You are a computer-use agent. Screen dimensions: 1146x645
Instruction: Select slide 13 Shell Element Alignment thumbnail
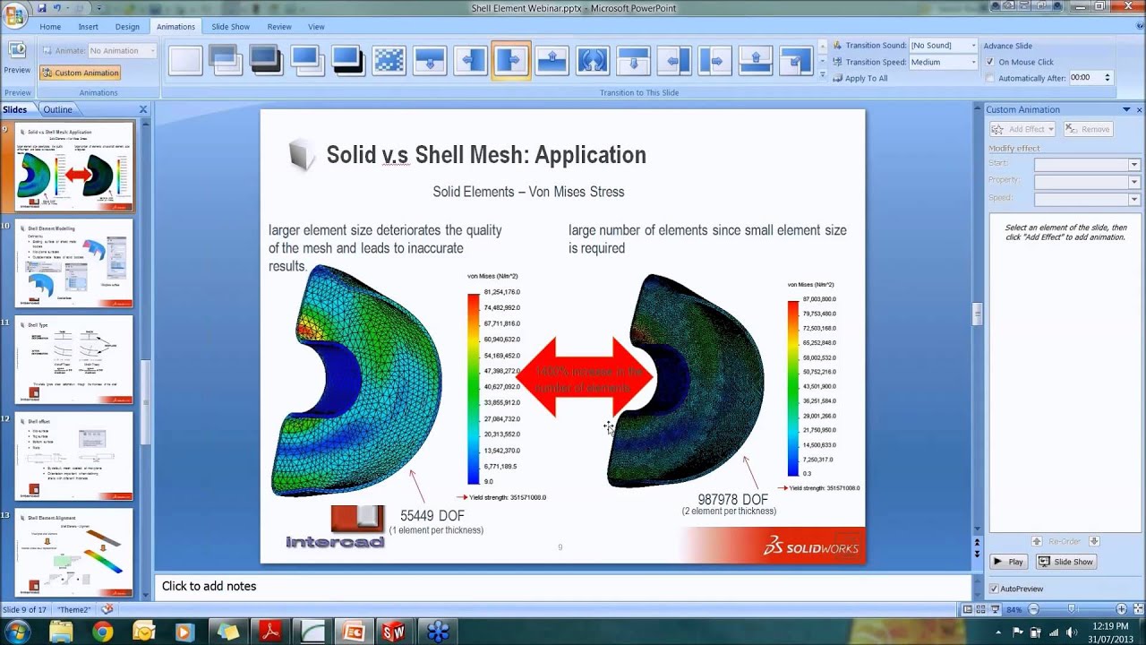tap(73, 552)
